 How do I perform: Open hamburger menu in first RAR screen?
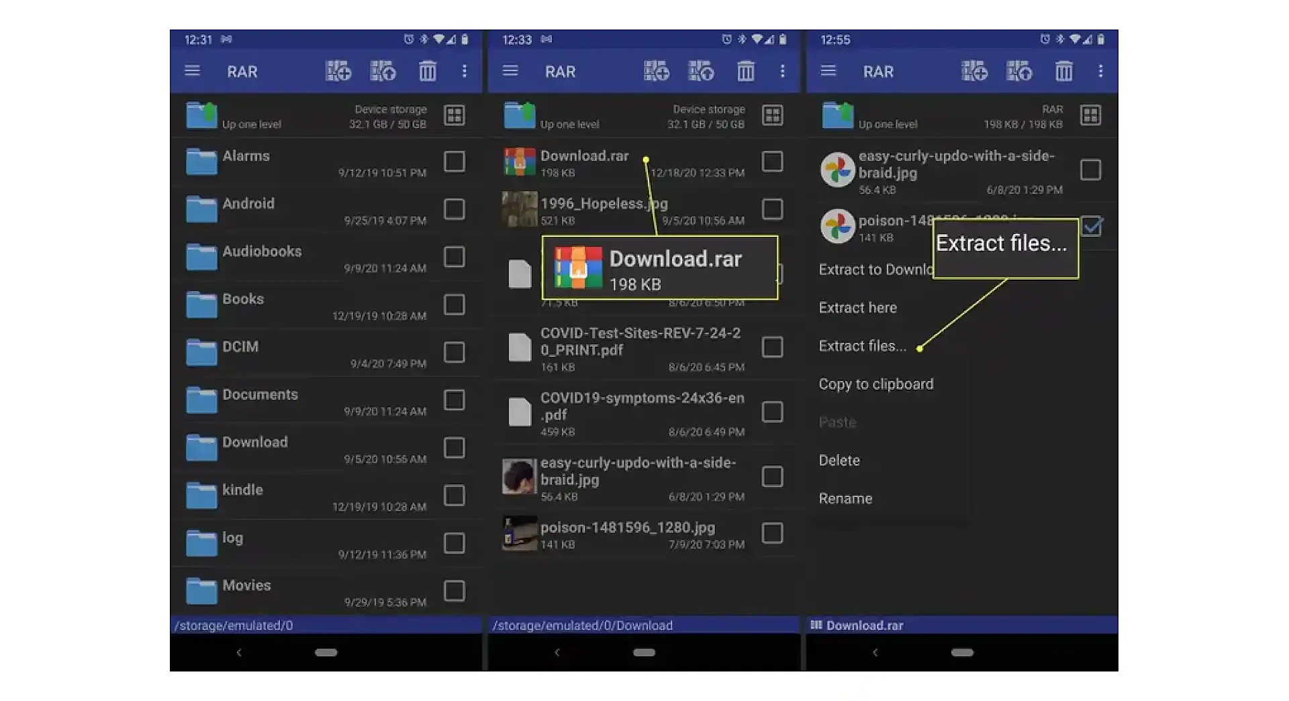point(192,70)
